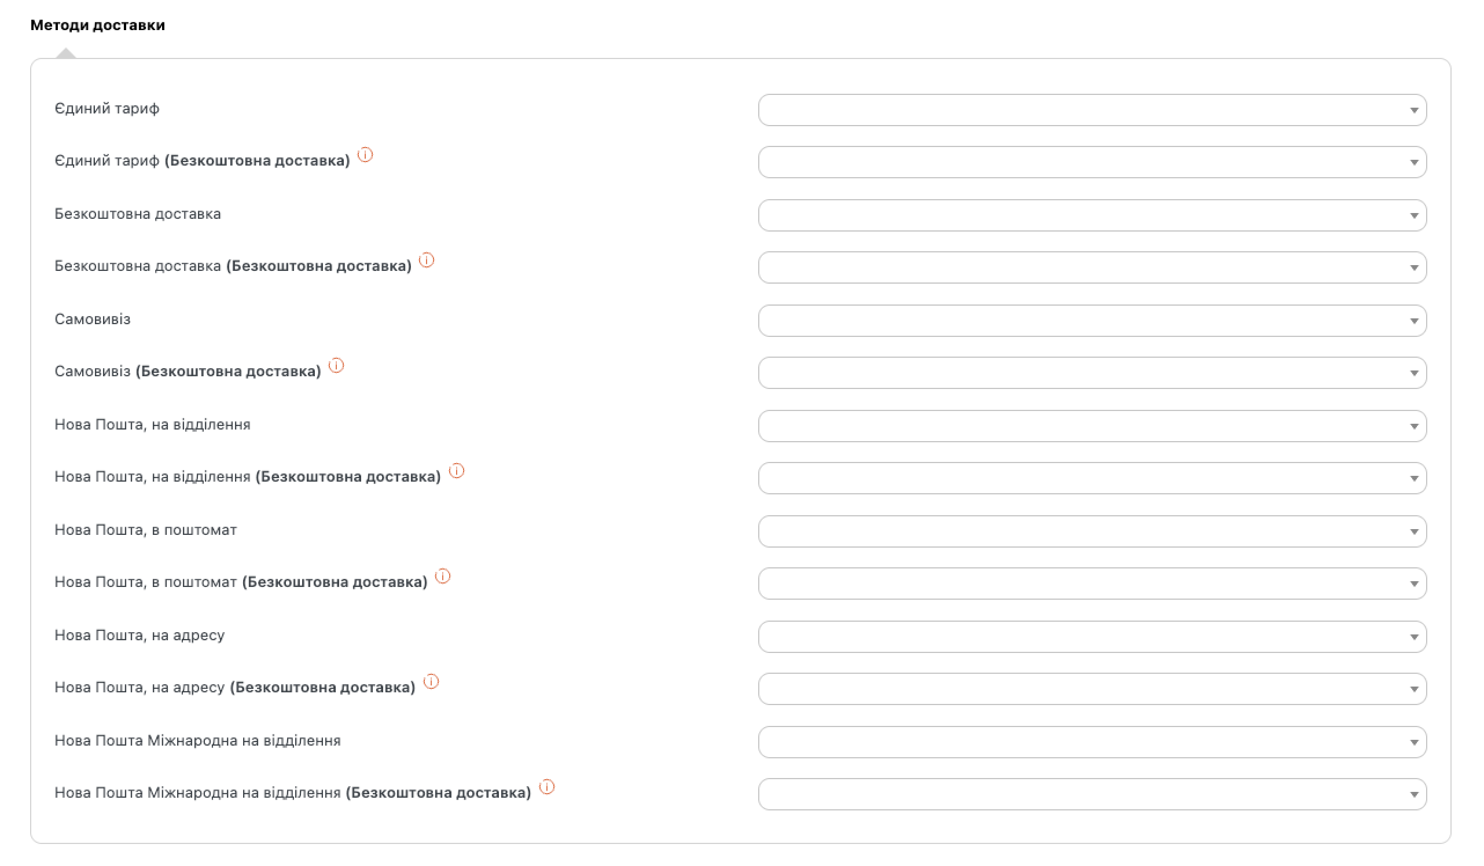Open the Єдиний тариф (Безкоштовна доставка) dropdown
The image size is (1484, 866).
(1092, 163)
